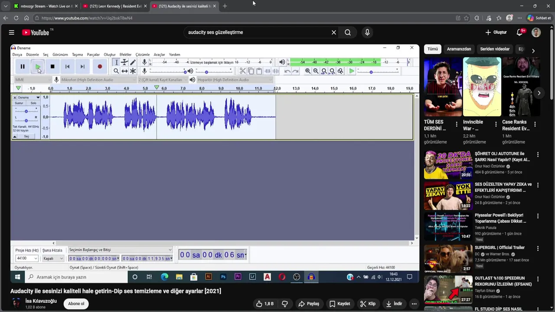Zoom in on the waveform

pyautogui.click(x=308, y=71)
